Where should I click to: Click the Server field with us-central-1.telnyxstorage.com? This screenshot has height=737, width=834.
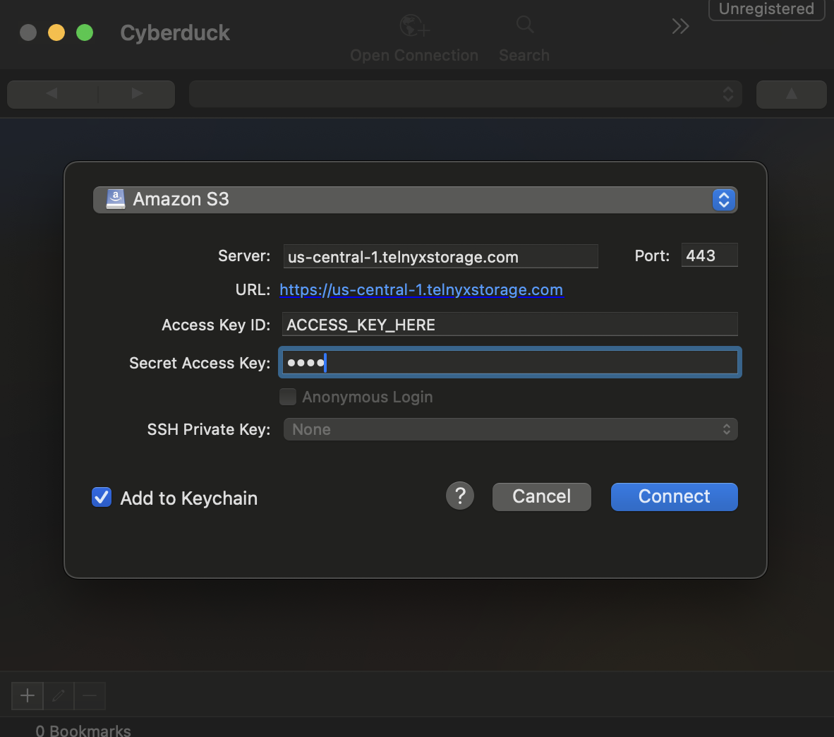pos(440,256)
